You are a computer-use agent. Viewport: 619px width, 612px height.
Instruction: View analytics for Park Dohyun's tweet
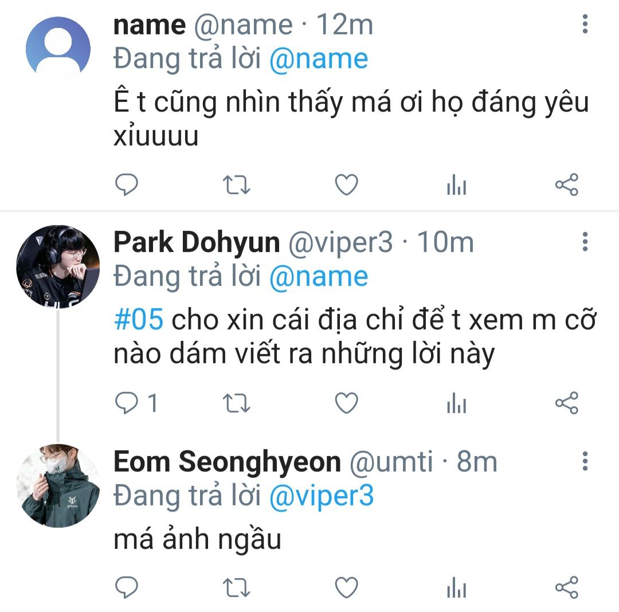click(x=456, y=404)
